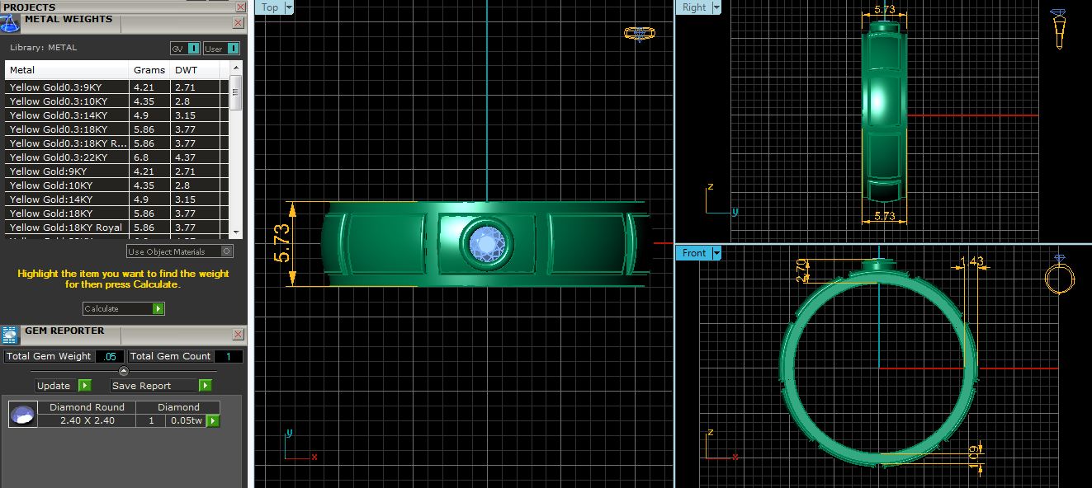Select the Right viewport title tab
Screen dimensions: 1092x488
point(694,7)
